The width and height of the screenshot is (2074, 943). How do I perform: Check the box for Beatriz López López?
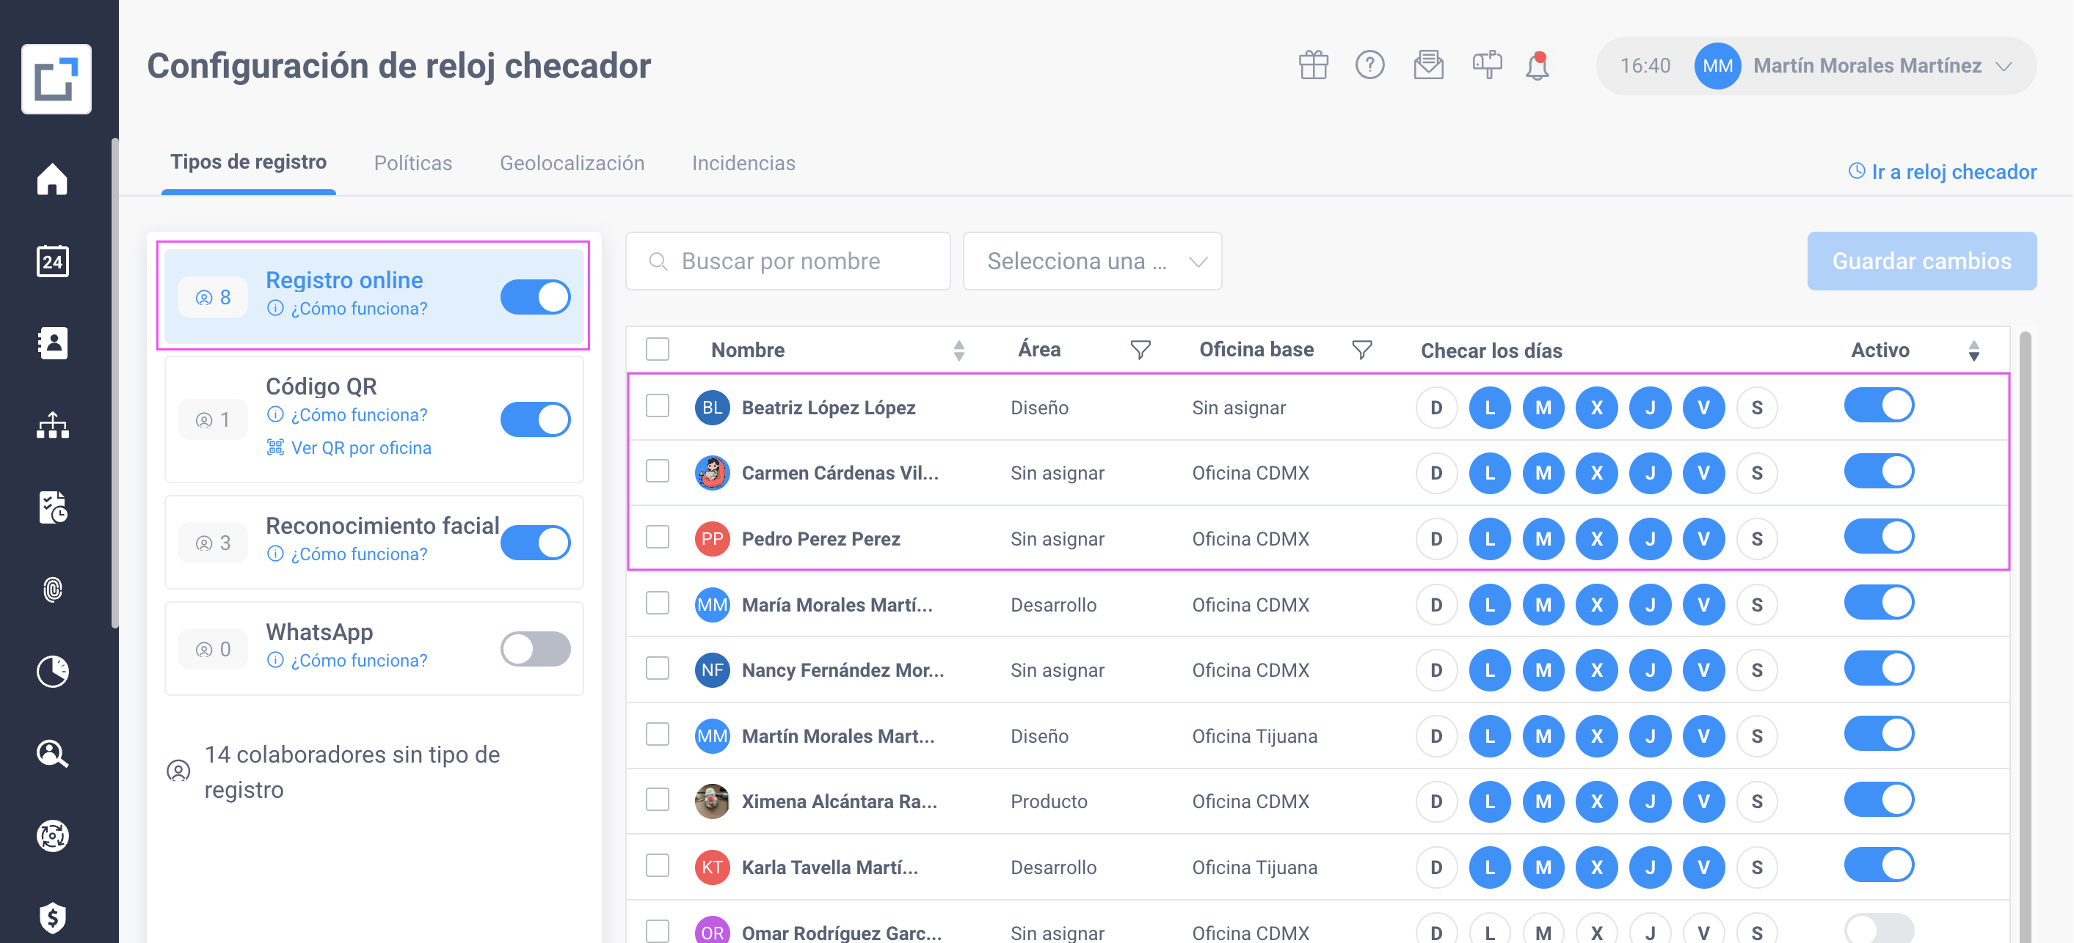click(658, 406)
